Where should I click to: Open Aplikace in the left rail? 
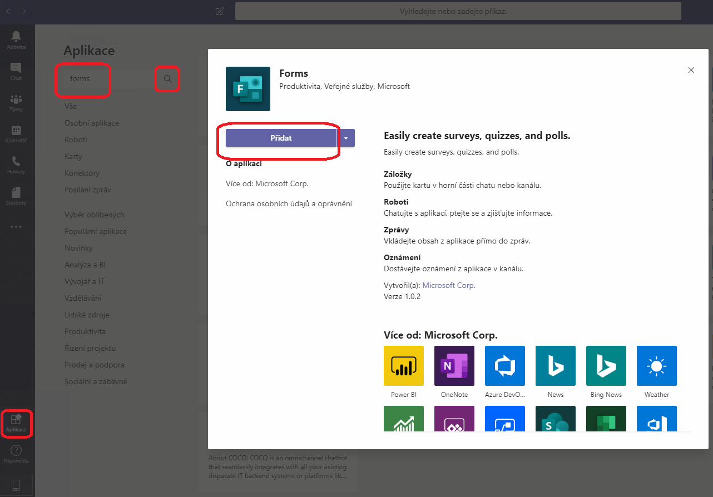click(x=16, y=424)
